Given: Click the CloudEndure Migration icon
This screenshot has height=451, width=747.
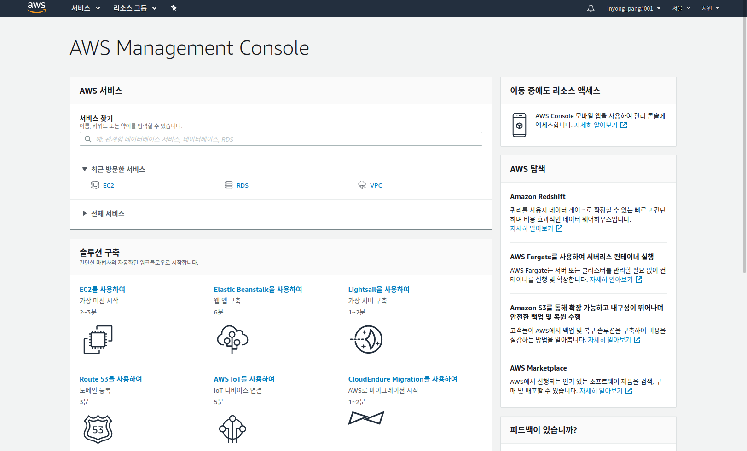Looking at the screenshot, I should tap(366, 418).
